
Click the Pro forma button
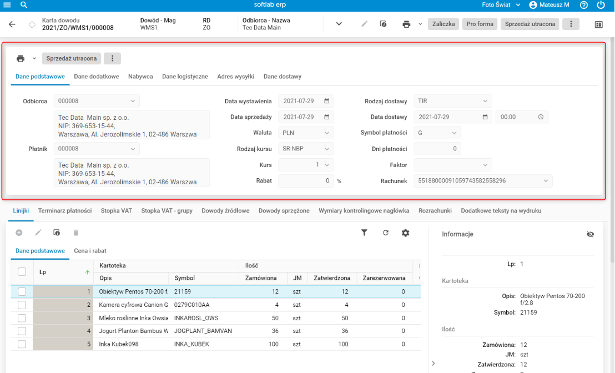[480, 24]
